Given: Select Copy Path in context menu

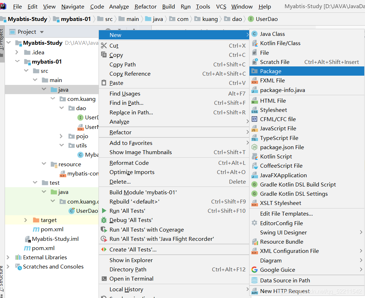Looking at the screenshot, I should click(x=174, y=64).
